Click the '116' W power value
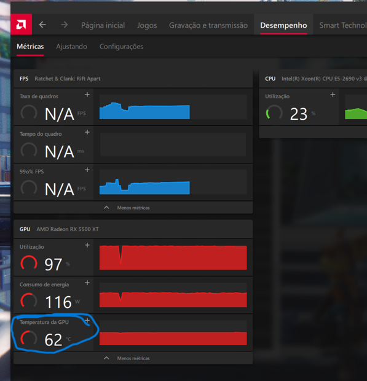The width and height of the screenshot is (367, 381). tap(58, 302)
